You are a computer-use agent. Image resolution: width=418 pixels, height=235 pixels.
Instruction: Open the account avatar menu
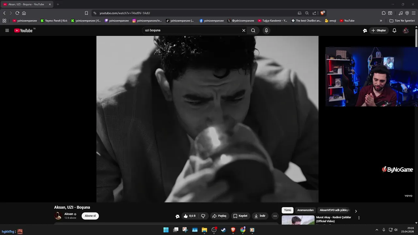[406, 30]
